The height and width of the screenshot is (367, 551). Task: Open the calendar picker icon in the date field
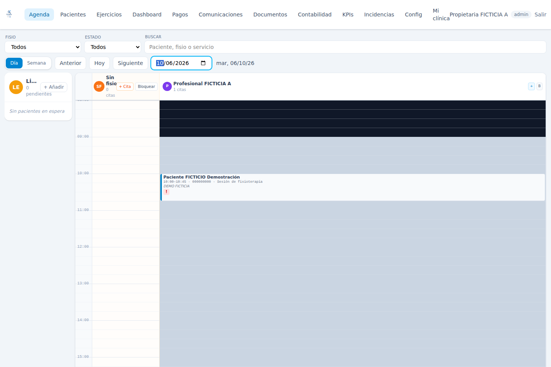pyautogui.click(x=203, y=63)
